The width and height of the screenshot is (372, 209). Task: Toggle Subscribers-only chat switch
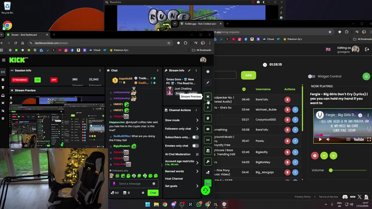(x=196, y=137)
